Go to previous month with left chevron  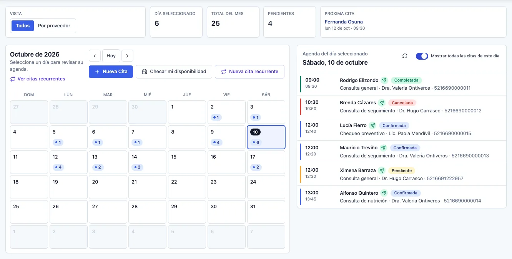(95, 56)
